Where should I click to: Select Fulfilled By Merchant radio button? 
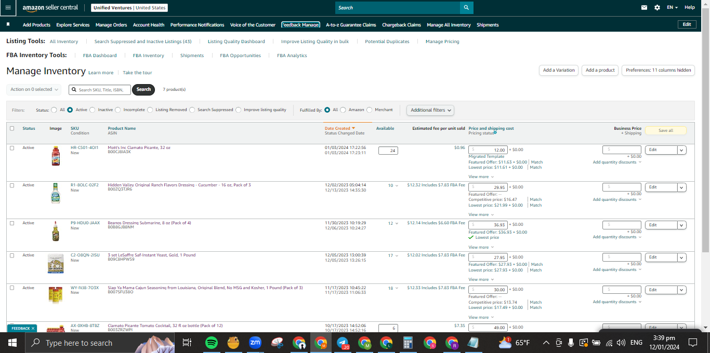click(x=370, y=110)
